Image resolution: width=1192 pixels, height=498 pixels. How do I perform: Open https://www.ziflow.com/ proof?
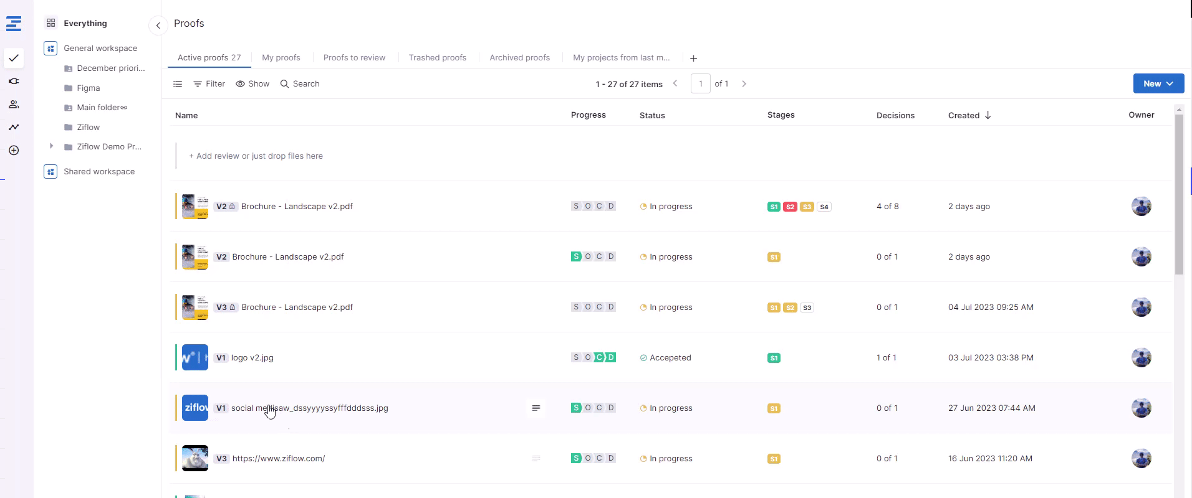279,458
